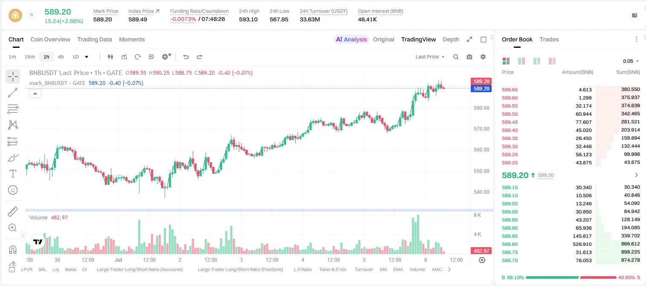Show only sell orders in order book
The image size is (646, 286).
(x=552, y=61)
